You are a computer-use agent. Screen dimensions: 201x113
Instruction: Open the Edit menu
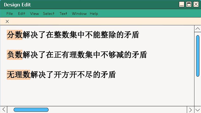pos(22,14)
